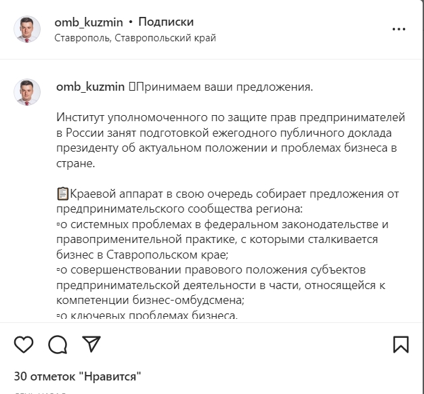Screen dimensions: 424x394
Task: Click the line "о ключевых проблемах бизнеса"
Action: 149,316
